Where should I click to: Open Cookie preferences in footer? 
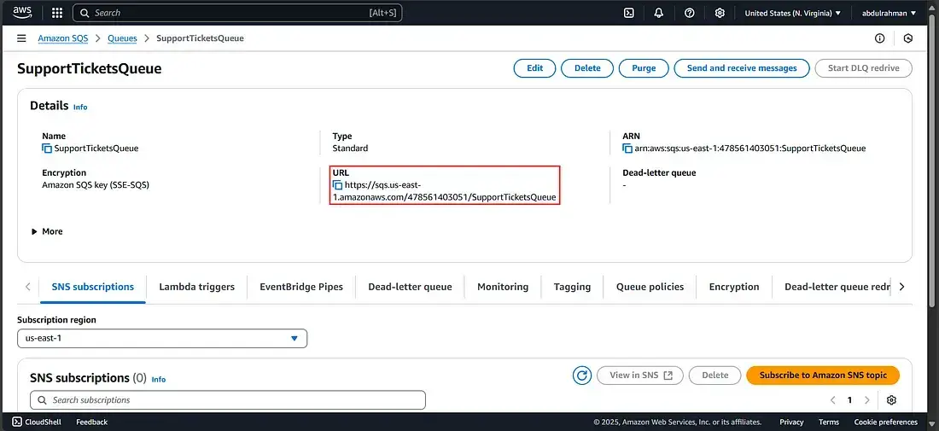click(886, 422)
